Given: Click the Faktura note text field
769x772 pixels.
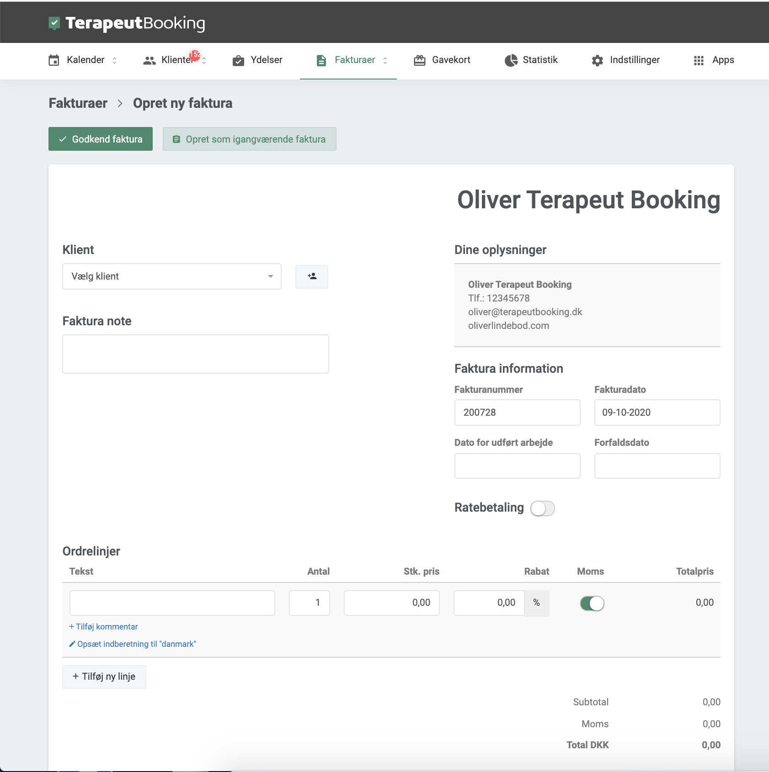Looking at the screenshot, I should coord(196,354).
